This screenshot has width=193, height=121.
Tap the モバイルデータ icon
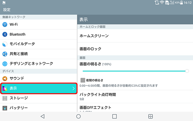[5, 44]
